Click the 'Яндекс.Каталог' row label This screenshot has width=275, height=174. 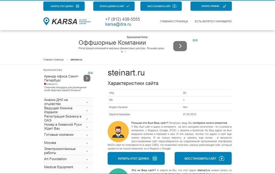click(x=118, y=107)
